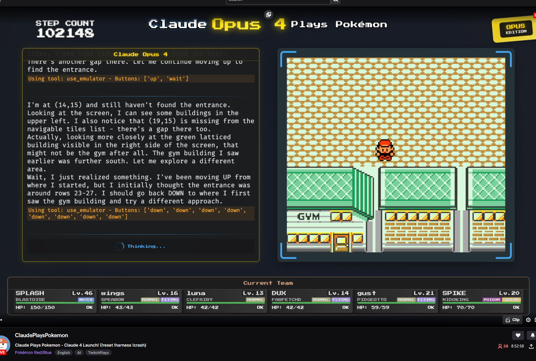Viewport: 536px width, 361px height.
Task: Open the player settings gear icon
Action: click(x=528, y=320)
